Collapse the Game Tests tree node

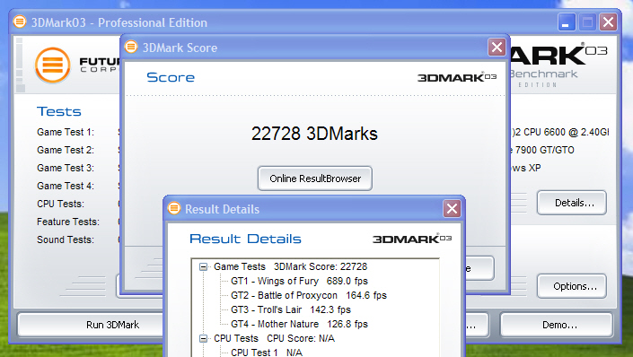(x=203, y=266)
